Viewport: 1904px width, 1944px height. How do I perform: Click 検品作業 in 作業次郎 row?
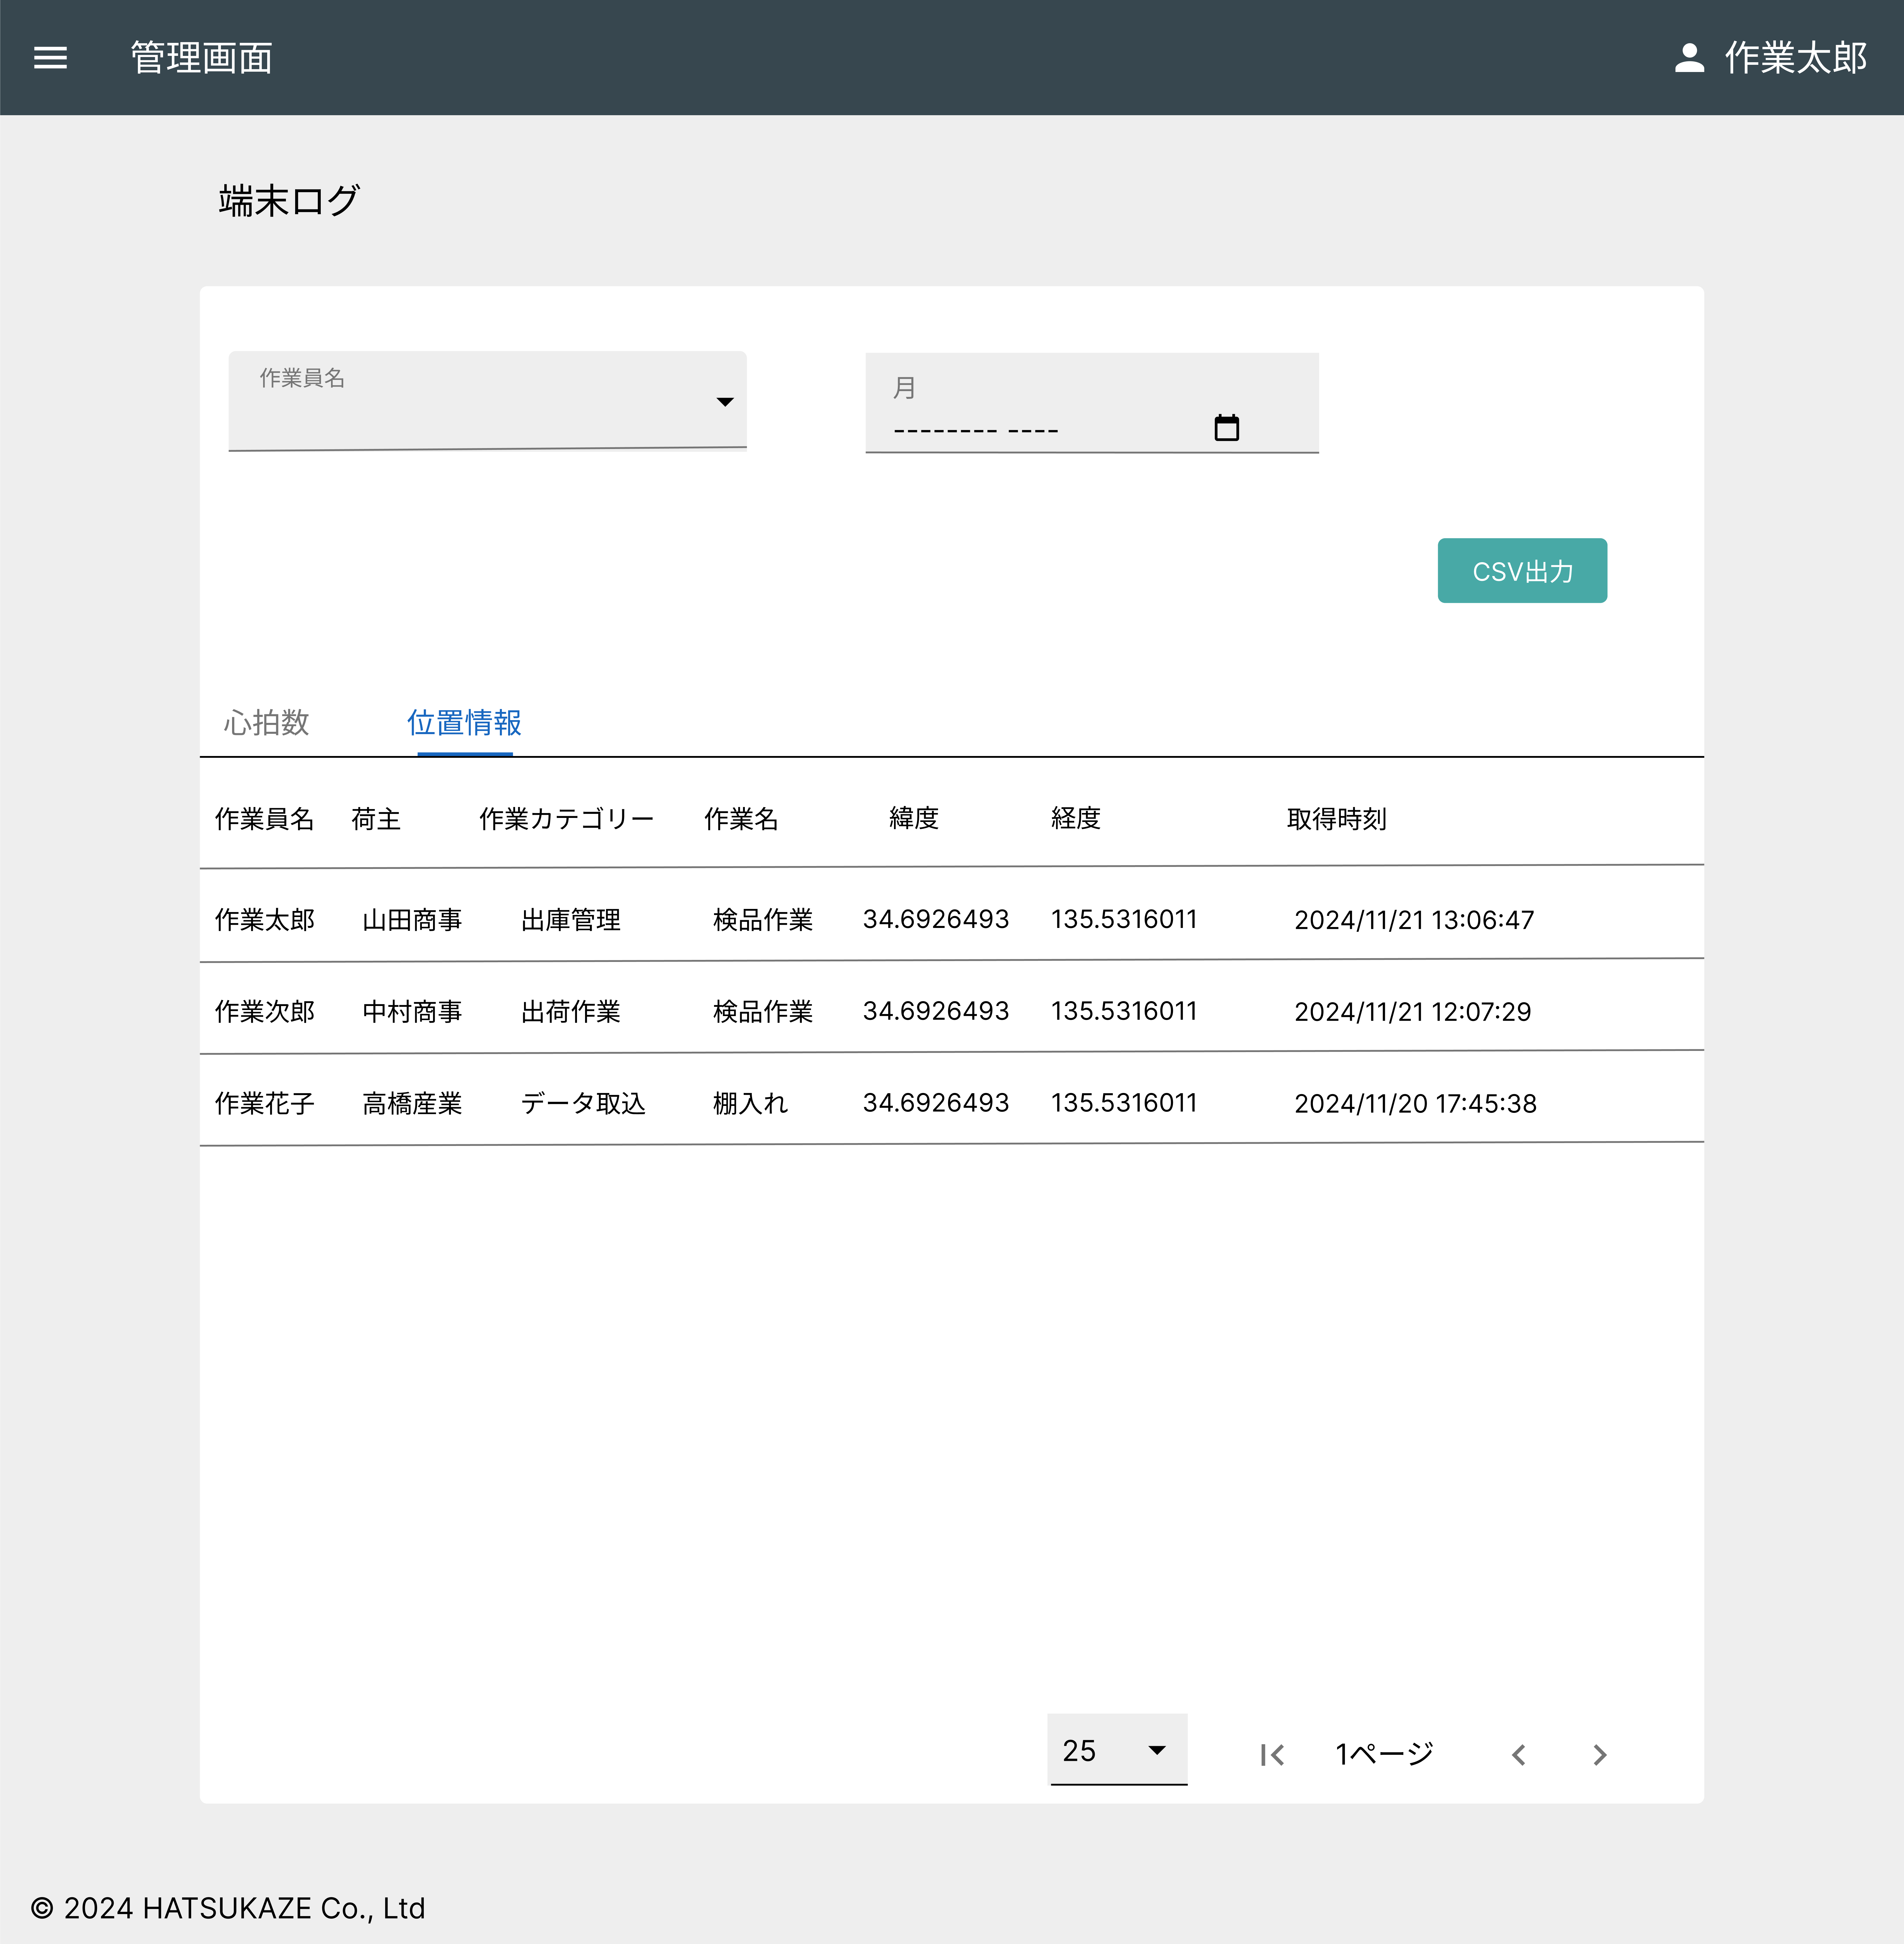763,1011
